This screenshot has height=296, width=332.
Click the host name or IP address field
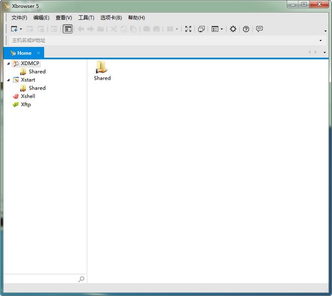point(163,40)
